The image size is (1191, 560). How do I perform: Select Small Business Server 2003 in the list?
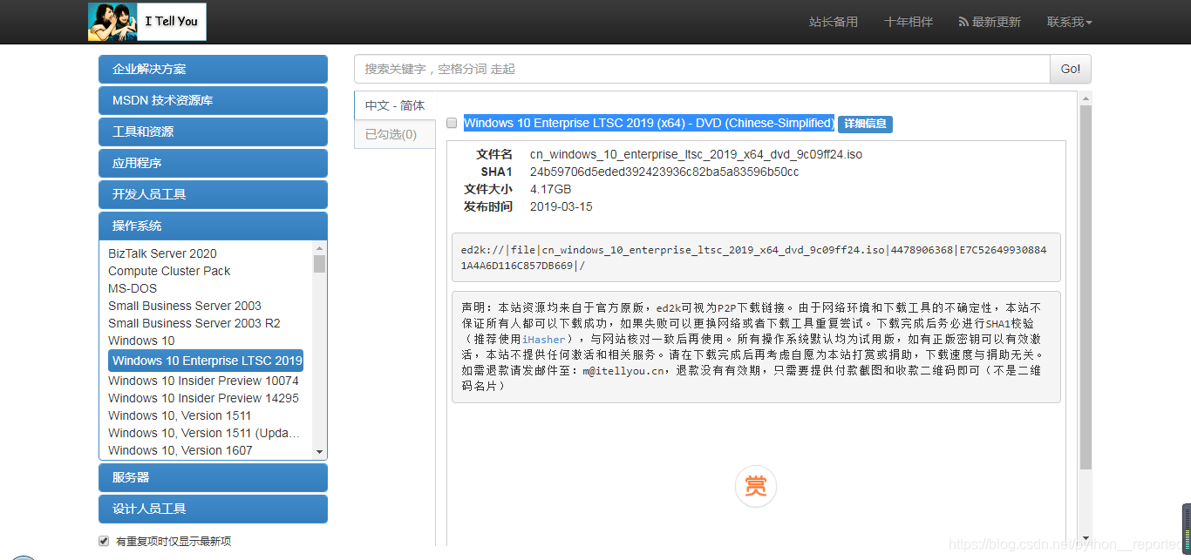[185, 306]
